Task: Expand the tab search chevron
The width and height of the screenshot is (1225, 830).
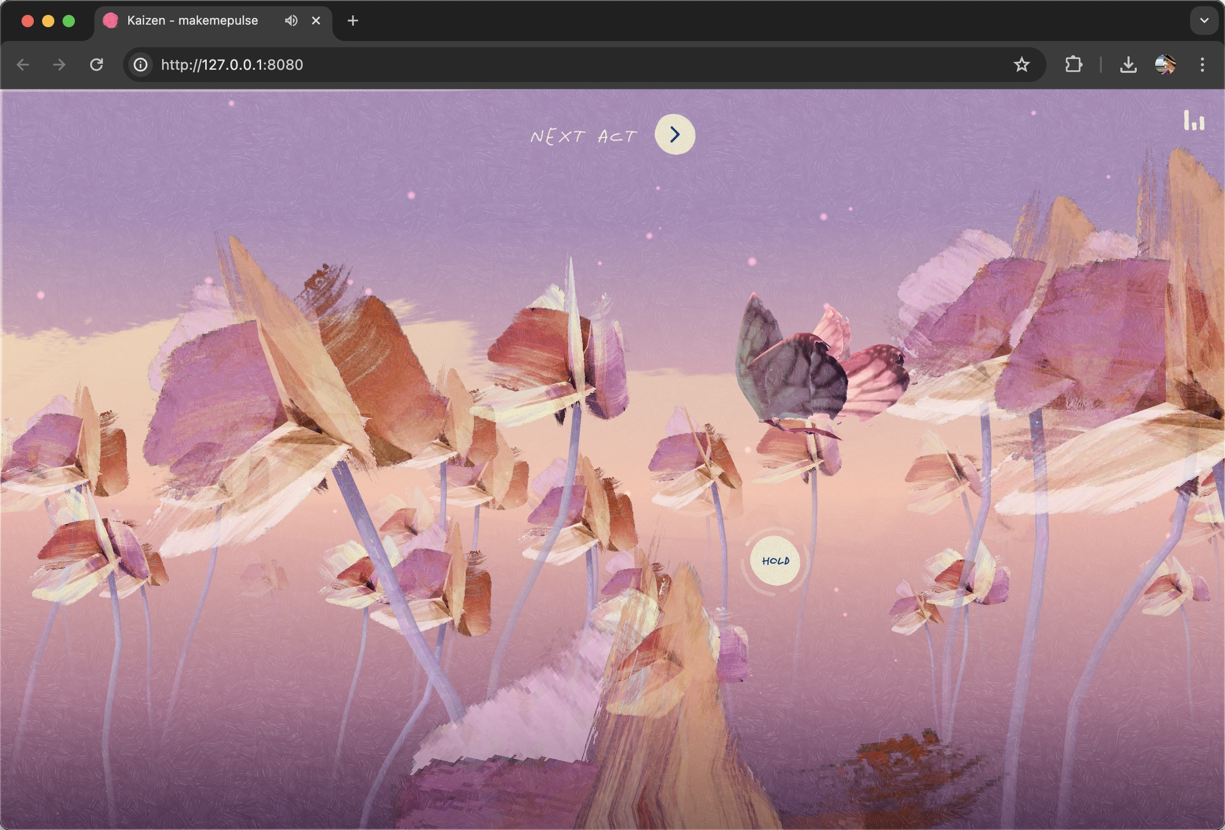Action: [x=1204, y=21]
